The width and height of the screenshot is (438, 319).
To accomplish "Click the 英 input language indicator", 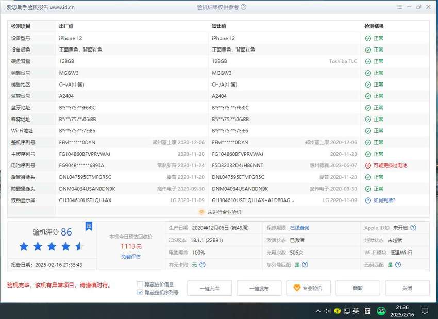I will click(356, 311).
